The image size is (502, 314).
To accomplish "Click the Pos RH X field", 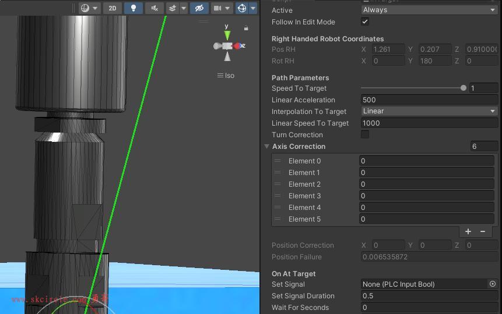I will click(x=388, y=49).
